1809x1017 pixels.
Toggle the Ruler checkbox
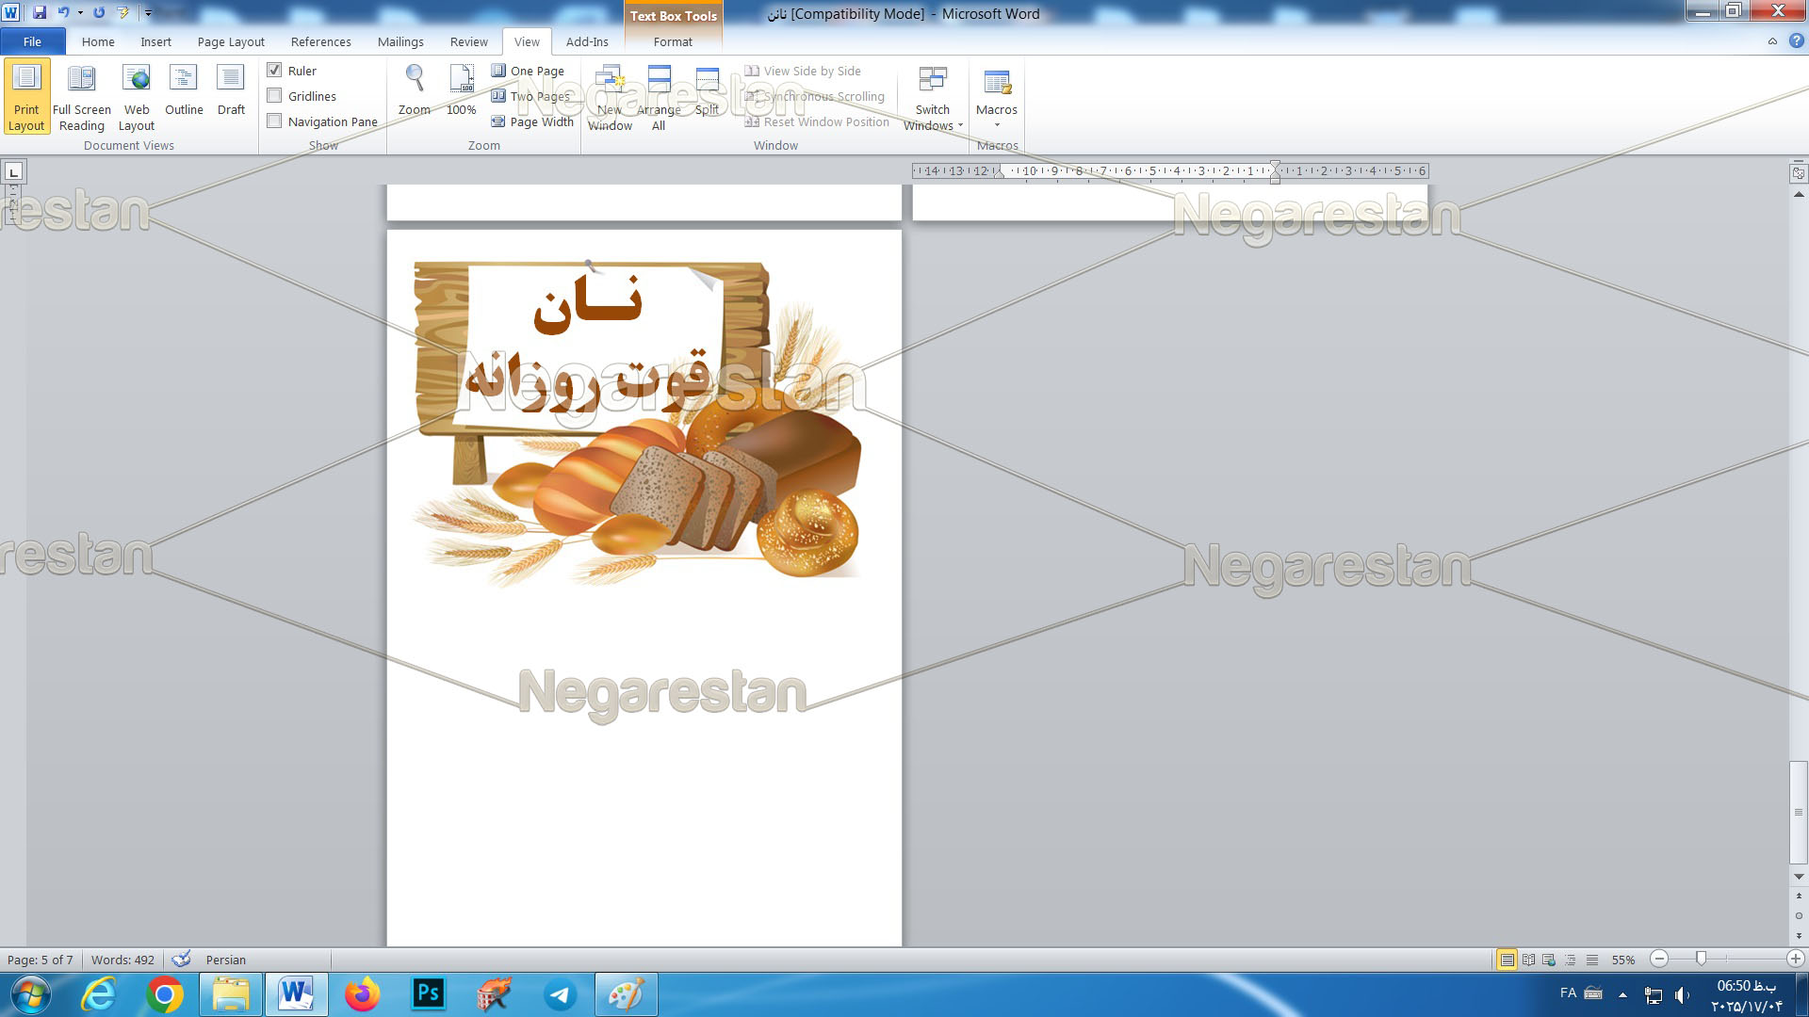tap(275, 71)
